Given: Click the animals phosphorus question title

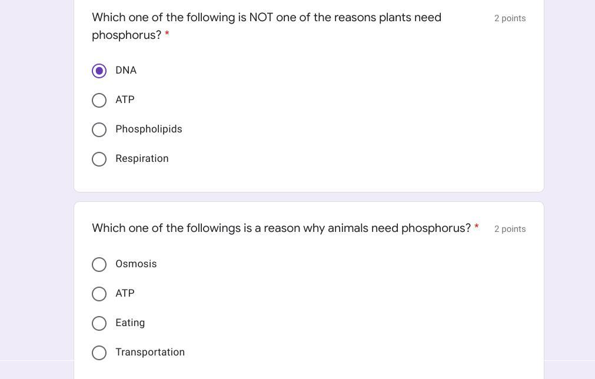Looking at the screenshot, I should tap(281, 228).
